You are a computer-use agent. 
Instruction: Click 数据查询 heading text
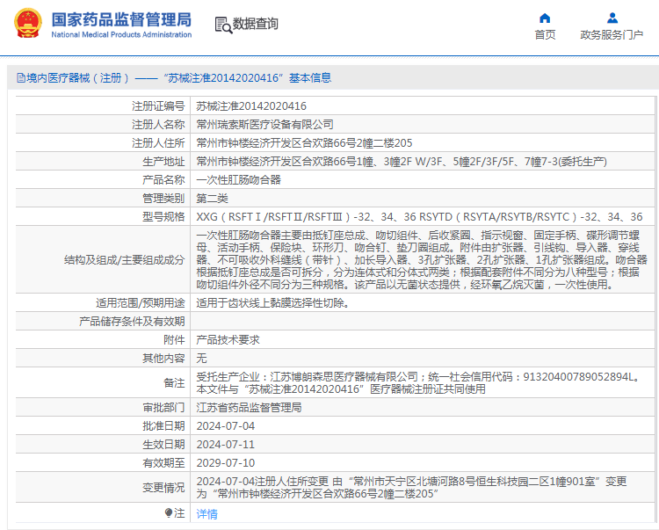[x=256, y=24]
